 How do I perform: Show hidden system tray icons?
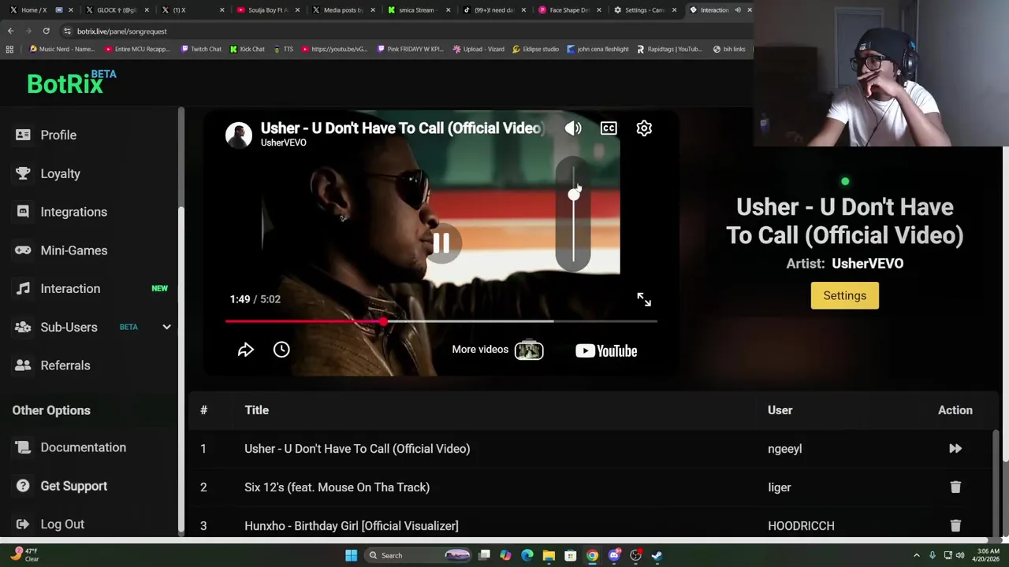point(916,555)
